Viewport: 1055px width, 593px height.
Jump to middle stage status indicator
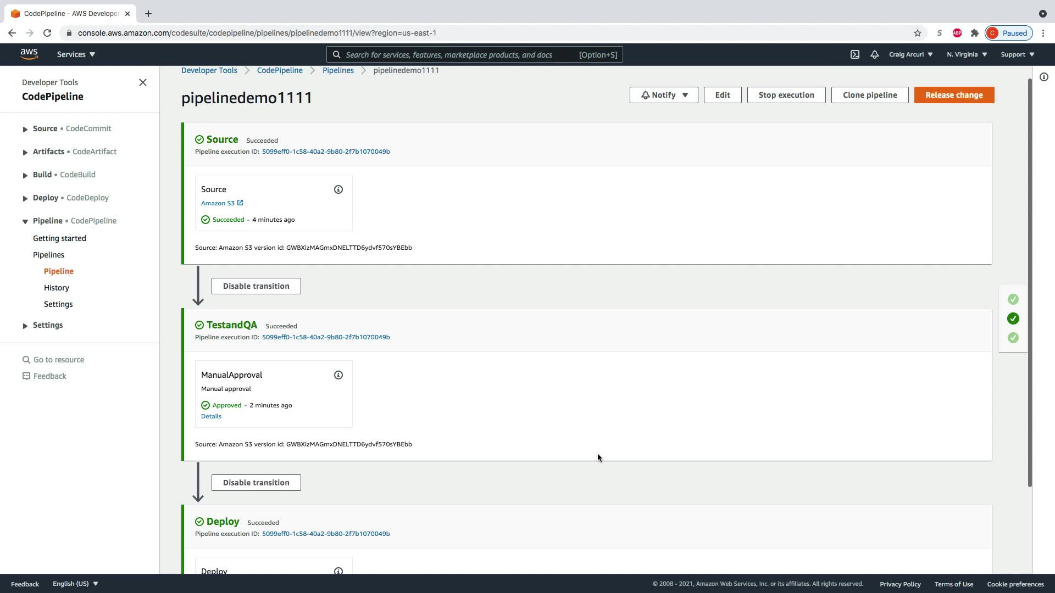[x=1013, y=318]
